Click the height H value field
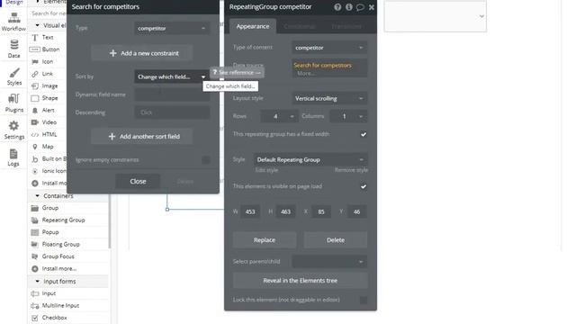This screenshot has height=324, width=576. click(285, 212)
